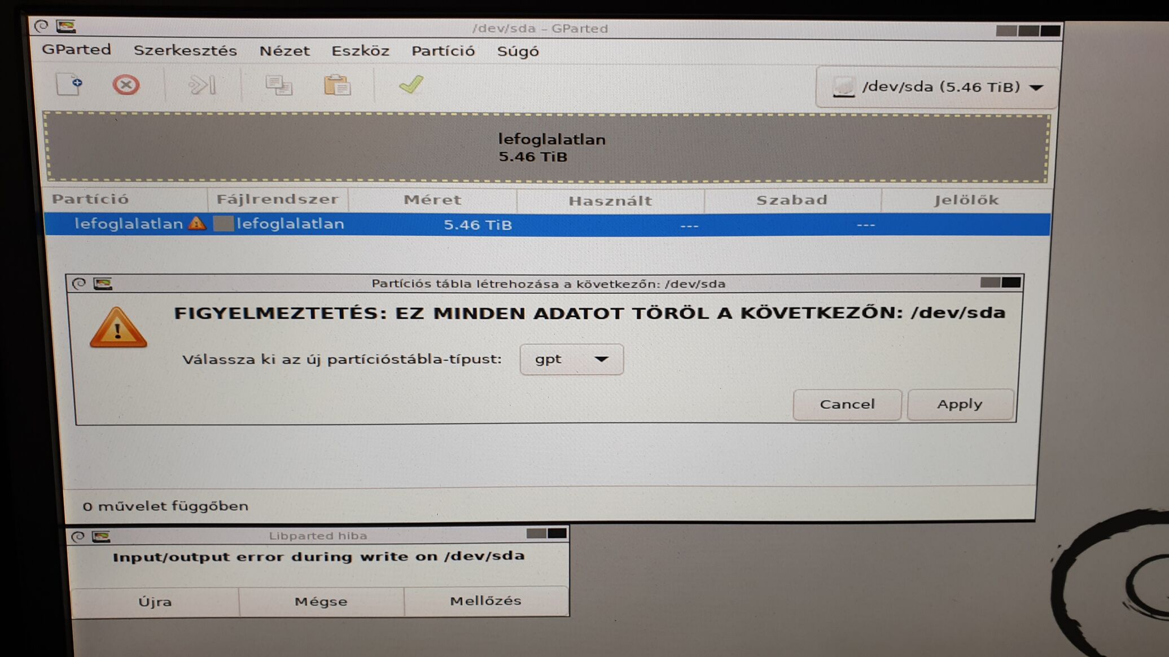The width and height of the screenshot is (1169, 657).
Task: Click the delete partition toolbar icon
Action: [x=126, y=85]
